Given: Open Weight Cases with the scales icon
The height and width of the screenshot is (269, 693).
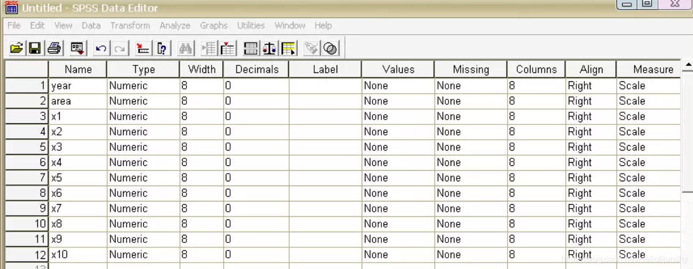Looking at the screenshot, I should click(x=270, y=49).
